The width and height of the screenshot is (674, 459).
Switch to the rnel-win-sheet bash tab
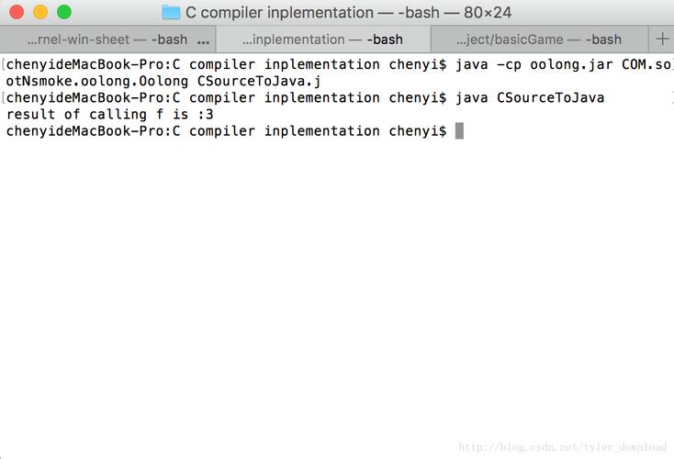pyautogui.click(x=106, y=39)
